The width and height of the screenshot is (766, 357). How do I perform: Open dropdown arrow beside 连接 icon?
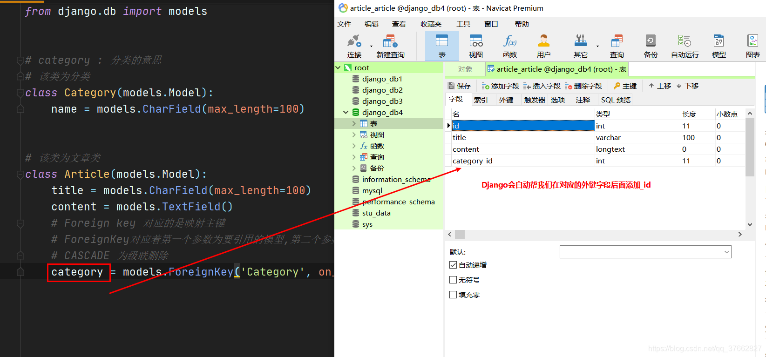[x=371, y=46]
